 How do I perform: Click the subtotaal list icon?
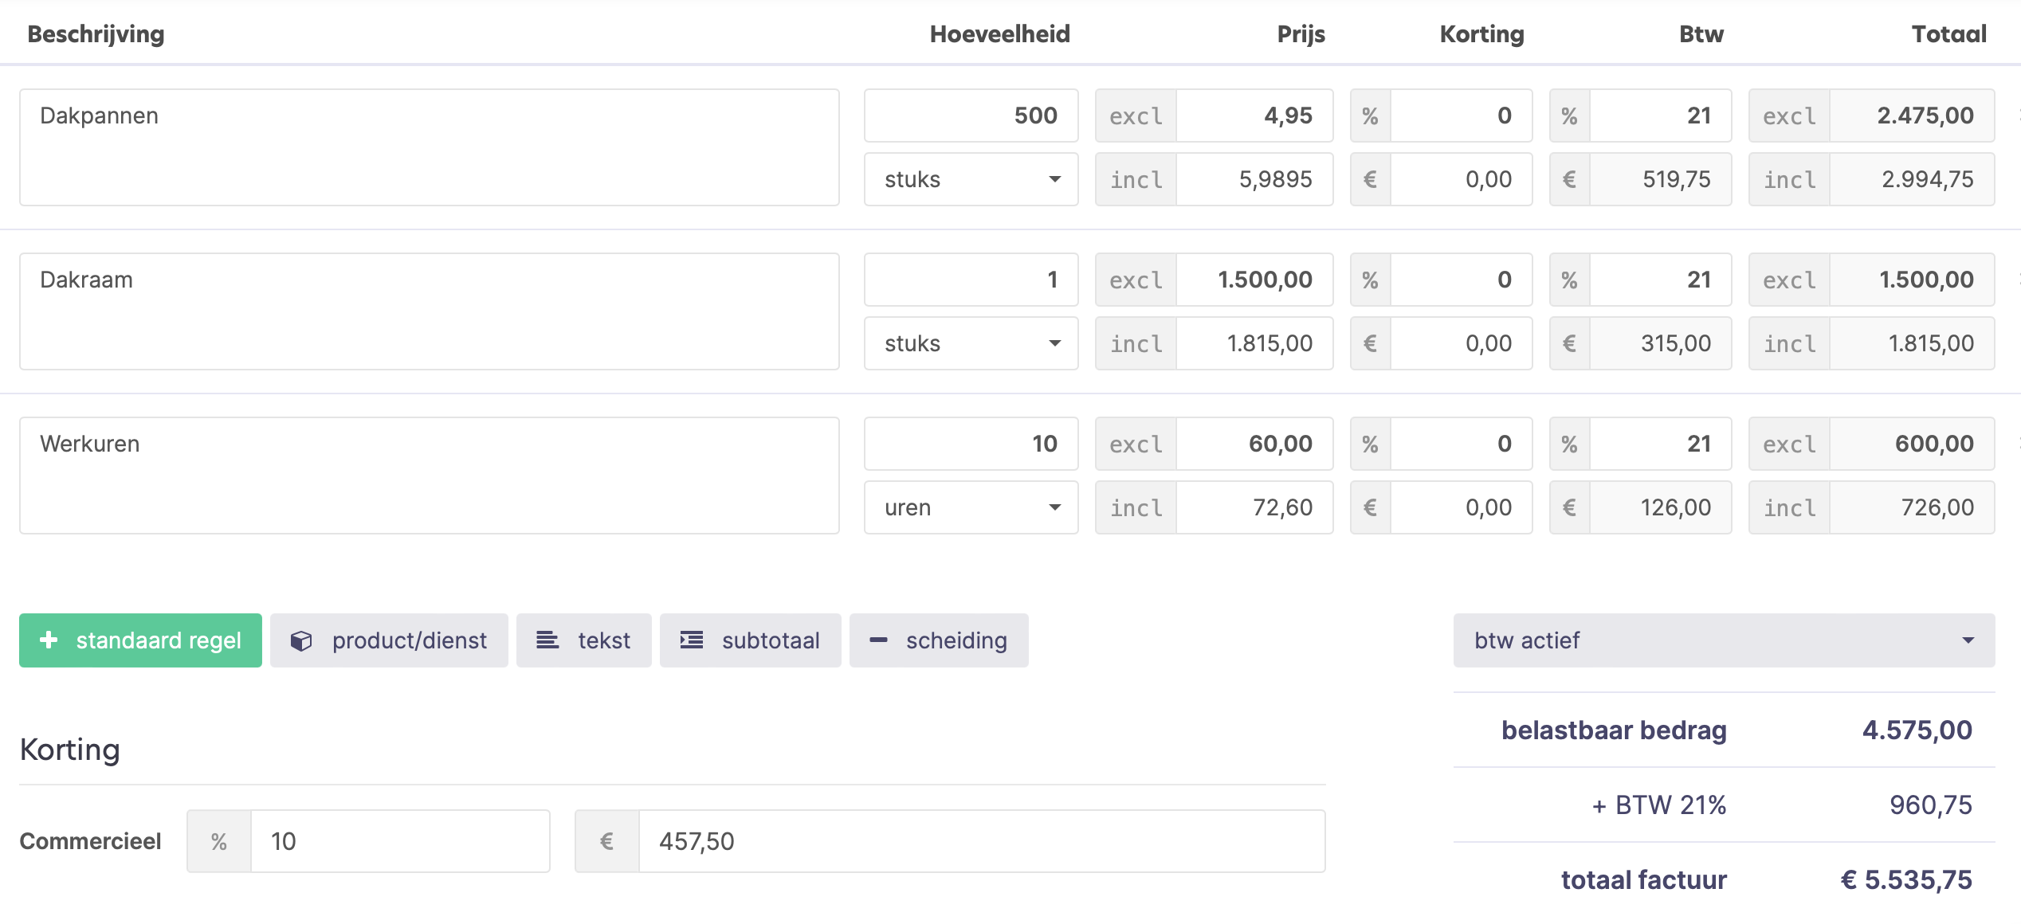pyautogui.click(x=692, y=640)
